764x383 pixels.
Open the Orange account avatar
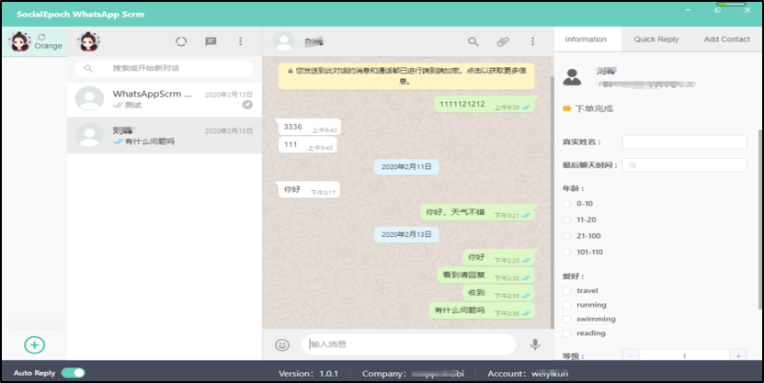tap(20, 42)
